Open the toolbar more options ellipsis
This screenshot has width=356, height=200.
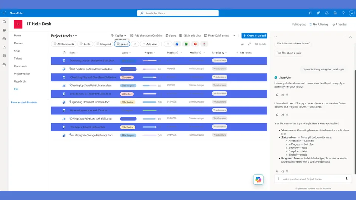[x=234, y=36]
